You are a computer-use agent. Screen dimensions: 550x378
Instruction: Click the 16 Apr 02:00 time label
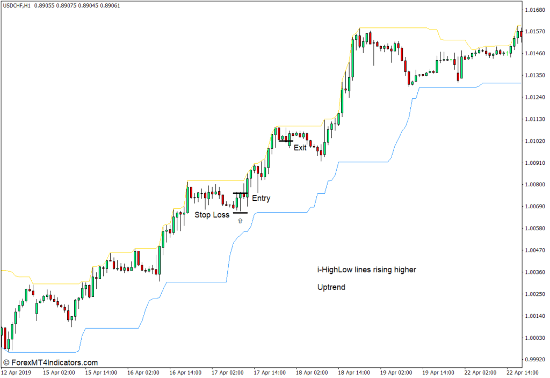(143, 372)
